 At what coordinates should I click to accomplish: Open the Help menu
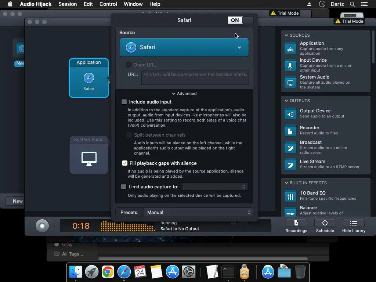[x=155, y=4]
